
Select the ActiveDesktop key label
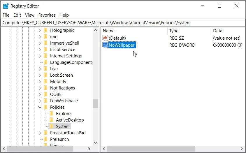pyautogui.click(x=70, y=120)
